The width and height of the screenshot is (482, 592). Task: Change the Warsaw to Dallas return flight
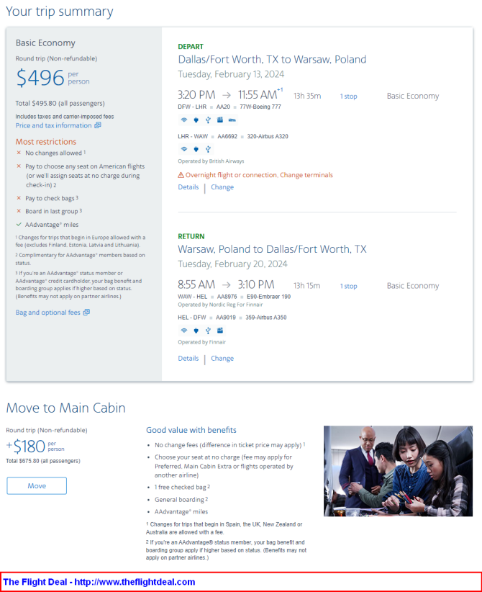click(x=222, y=359)
